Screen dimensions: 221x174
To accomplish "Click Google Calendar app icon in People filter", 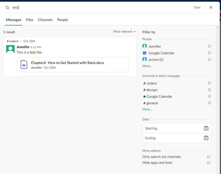I will pyautogui.click(x=144, y=53).
